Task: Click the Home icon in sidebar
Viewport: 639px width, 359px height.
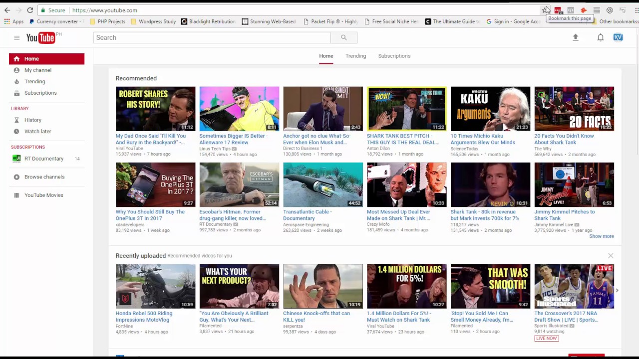Action: [16, 59]
